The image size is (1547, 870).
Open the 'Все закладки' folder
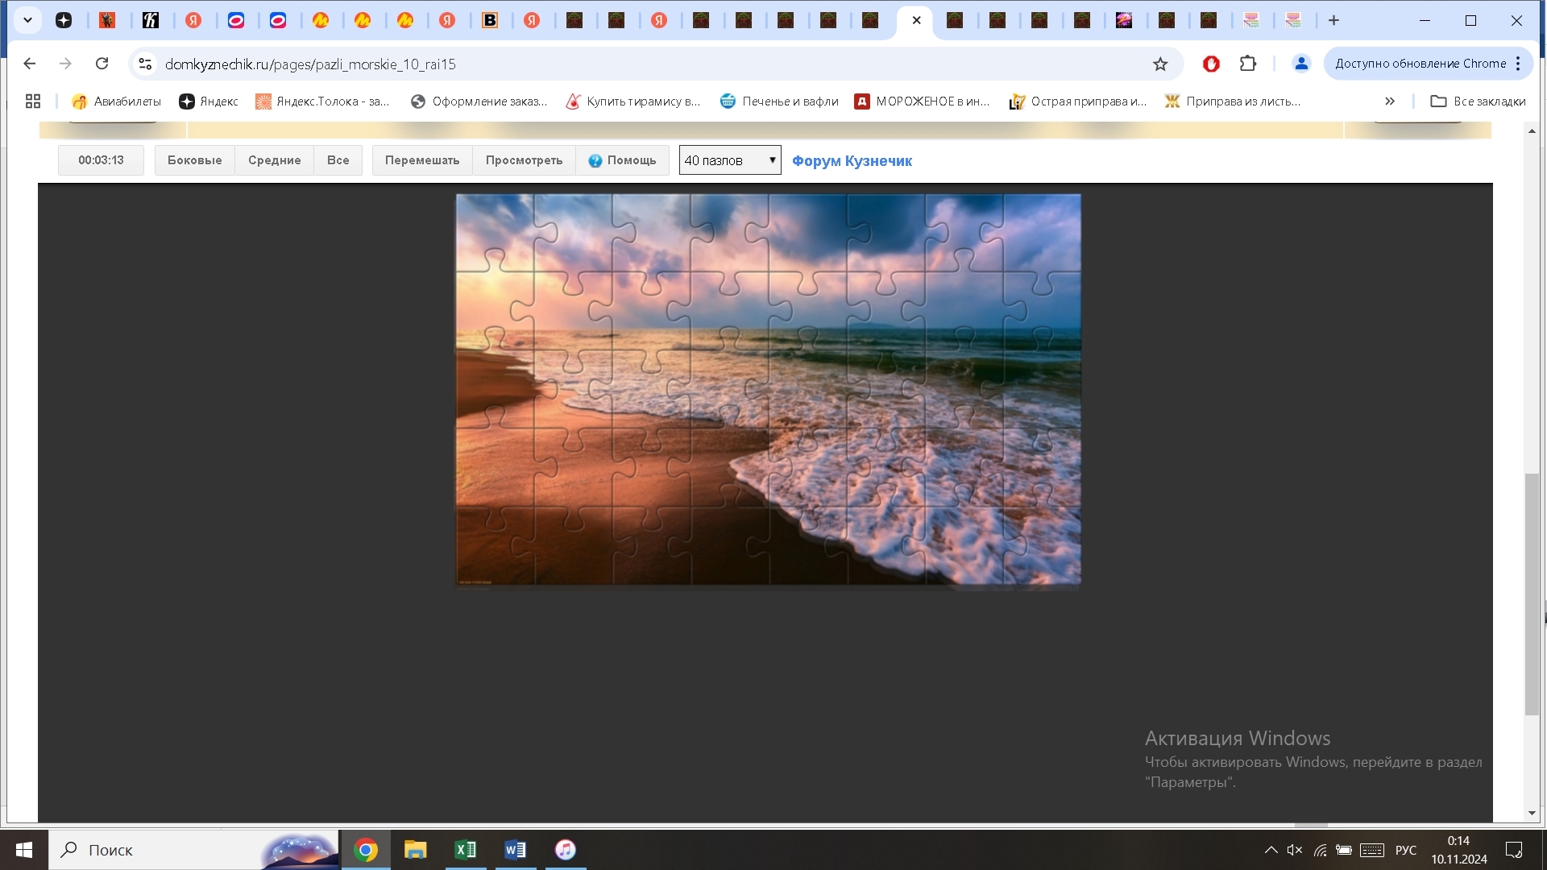point(1478,101)
